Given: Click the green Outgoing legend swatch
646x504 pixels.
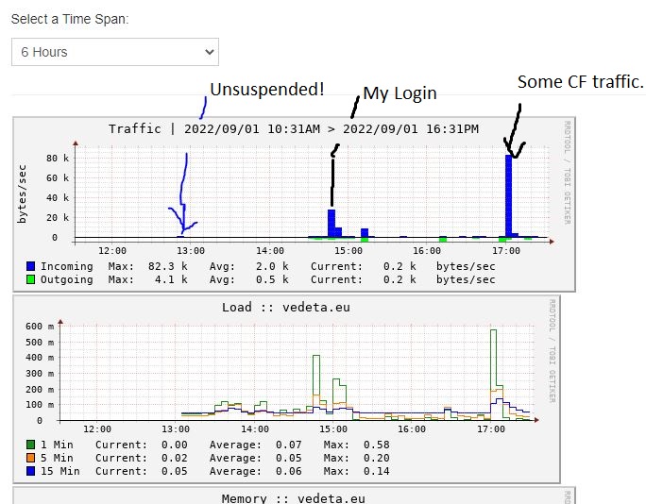Looking at the screenshot, I should click(x=30, y=279).
